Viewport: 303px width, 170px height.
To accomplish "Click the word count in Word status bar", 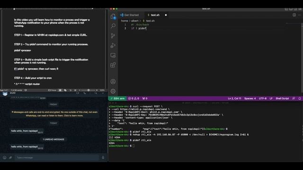I will (17, 90).
